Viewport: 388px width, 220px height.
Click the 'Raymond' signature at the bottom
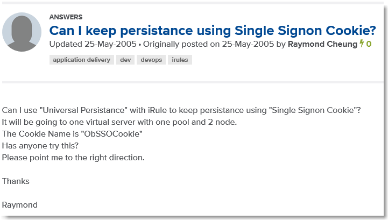[x=19, y=205]
